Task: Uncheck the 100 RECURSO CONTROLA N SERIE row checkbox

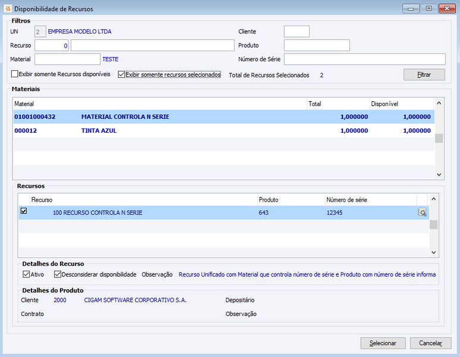Action: (24, 211)
